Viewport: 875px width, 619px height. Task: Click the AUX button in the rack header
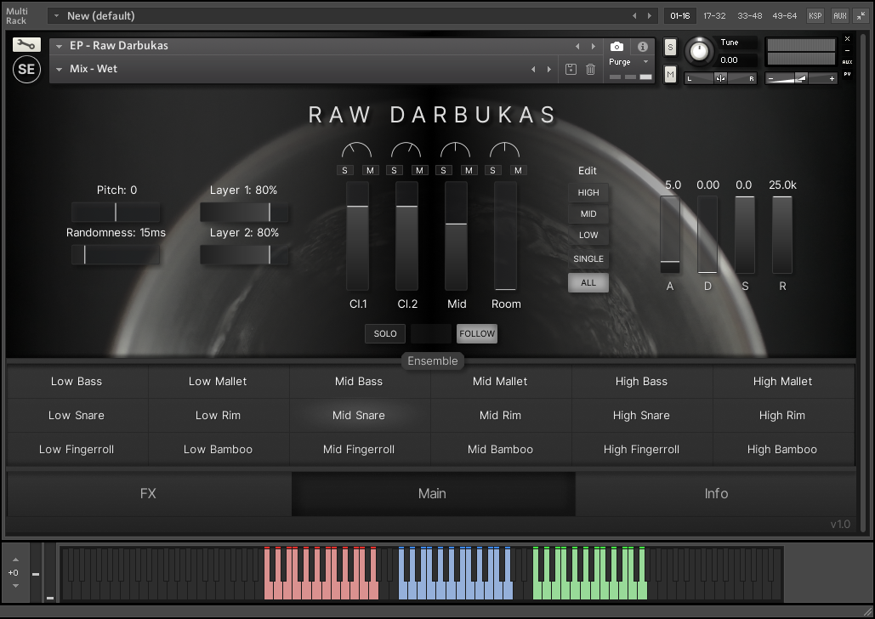pos(839,15)
